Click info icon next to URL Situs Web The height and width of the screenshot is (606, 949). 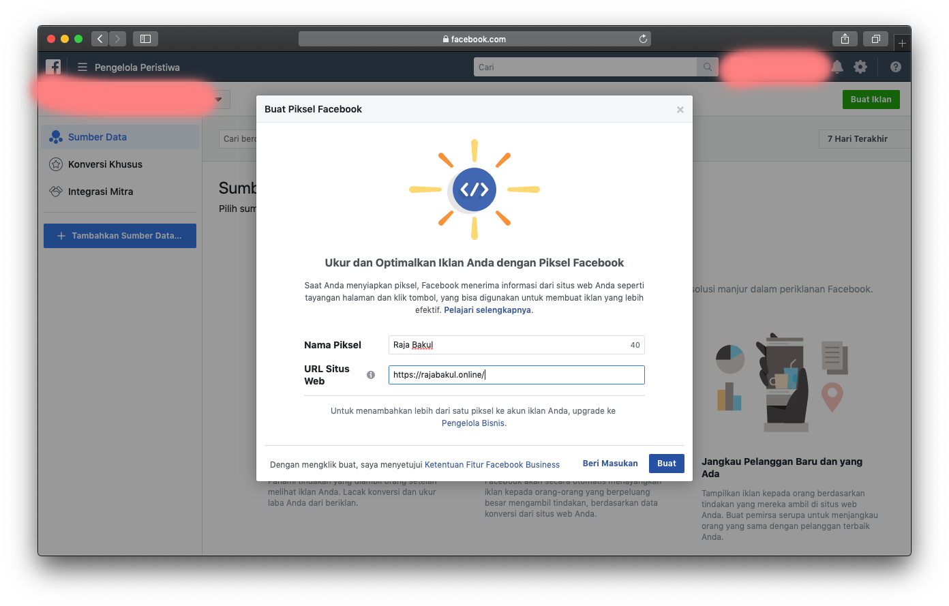(371, 375)
